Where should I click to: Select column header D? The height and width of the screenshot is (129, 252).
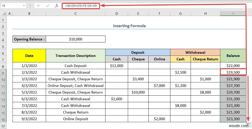[117, 14]
